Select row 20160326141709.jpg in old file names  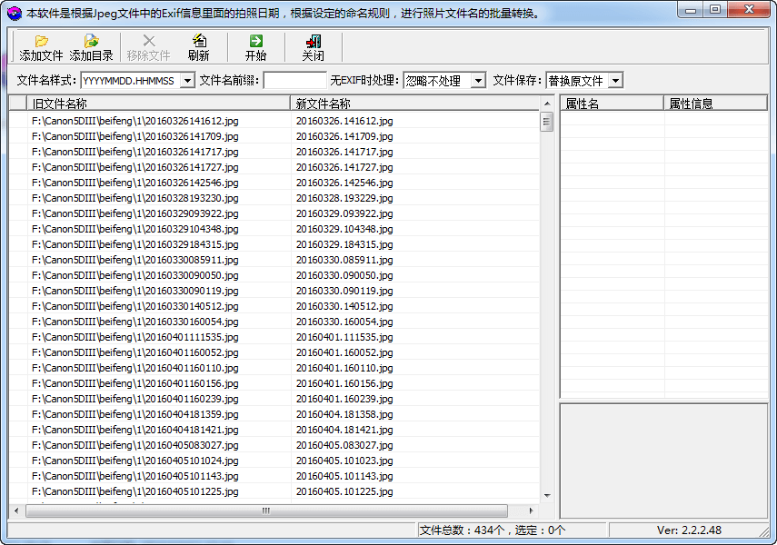click(x=134, y=136)
